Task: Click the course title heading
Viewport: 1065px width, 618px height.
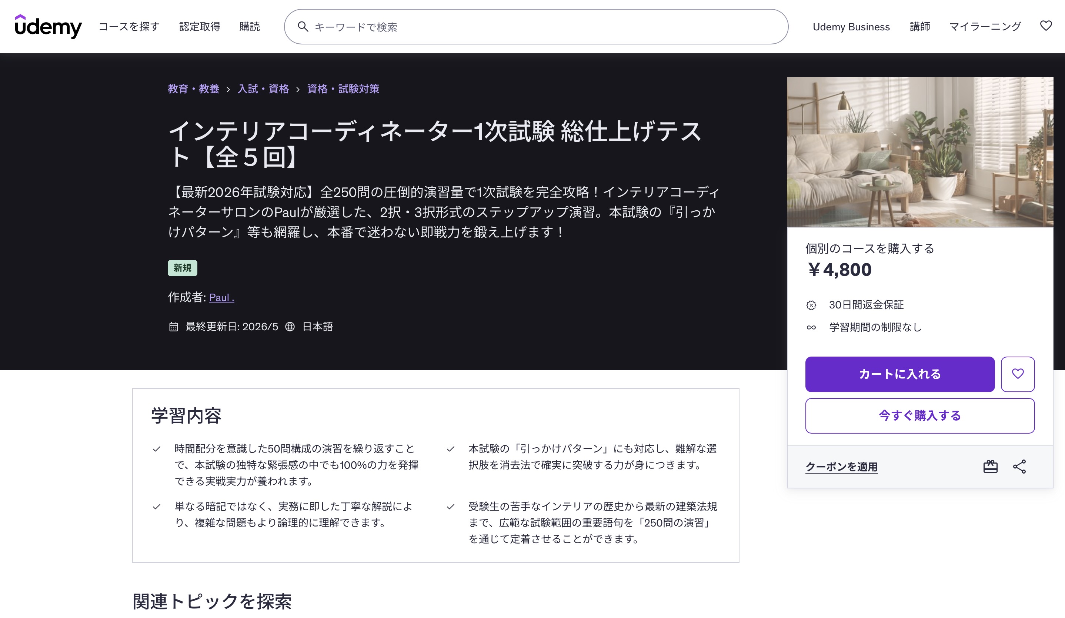Action: pyautogui.click(x=435, y=144)
